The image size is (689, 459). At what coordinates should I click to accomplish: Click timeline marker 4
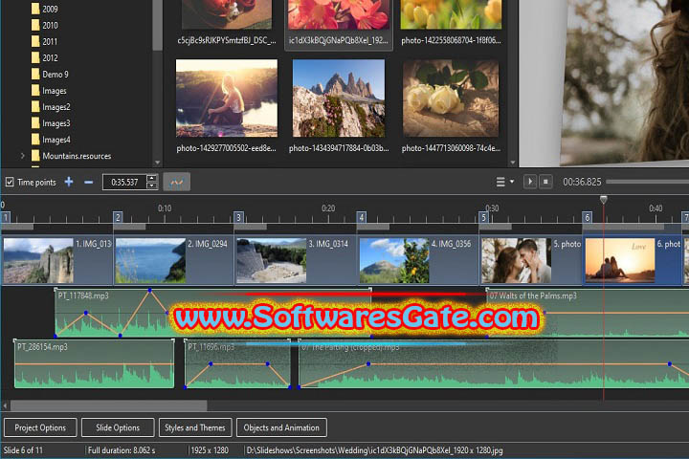(x=361, y=217)
